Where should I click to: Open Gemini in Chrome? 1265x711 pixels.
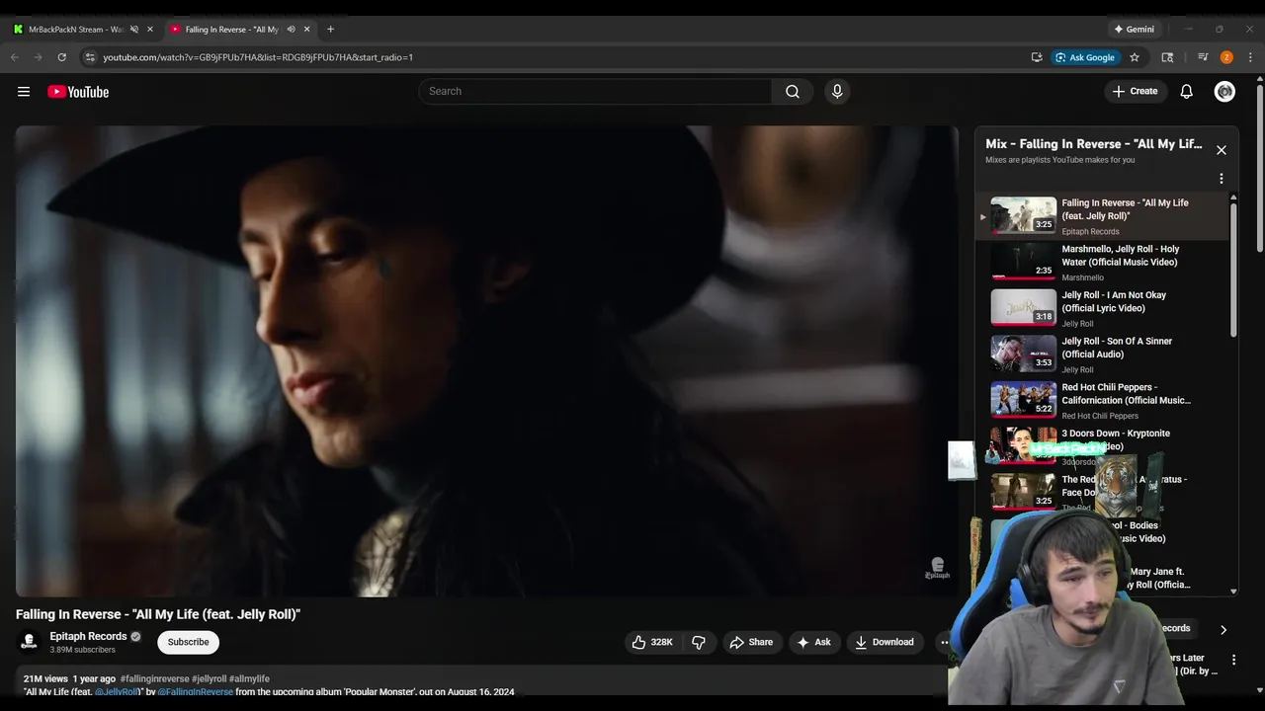coord(1134,30)
